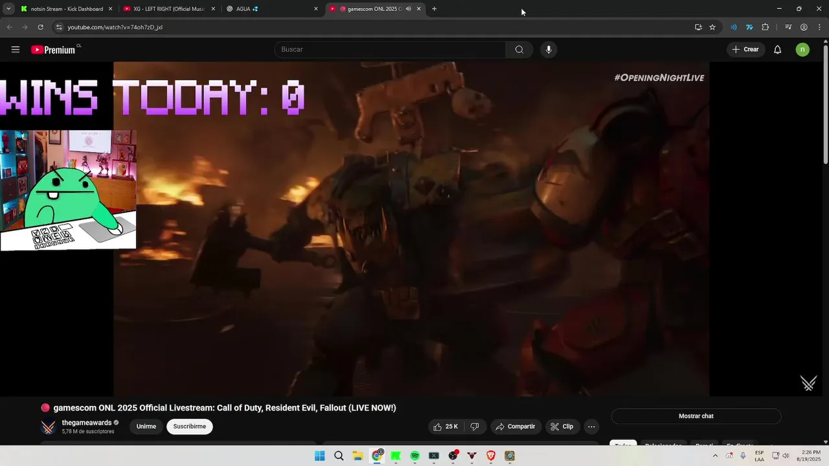Click Suscribirme to subscribe

point(190,427)
